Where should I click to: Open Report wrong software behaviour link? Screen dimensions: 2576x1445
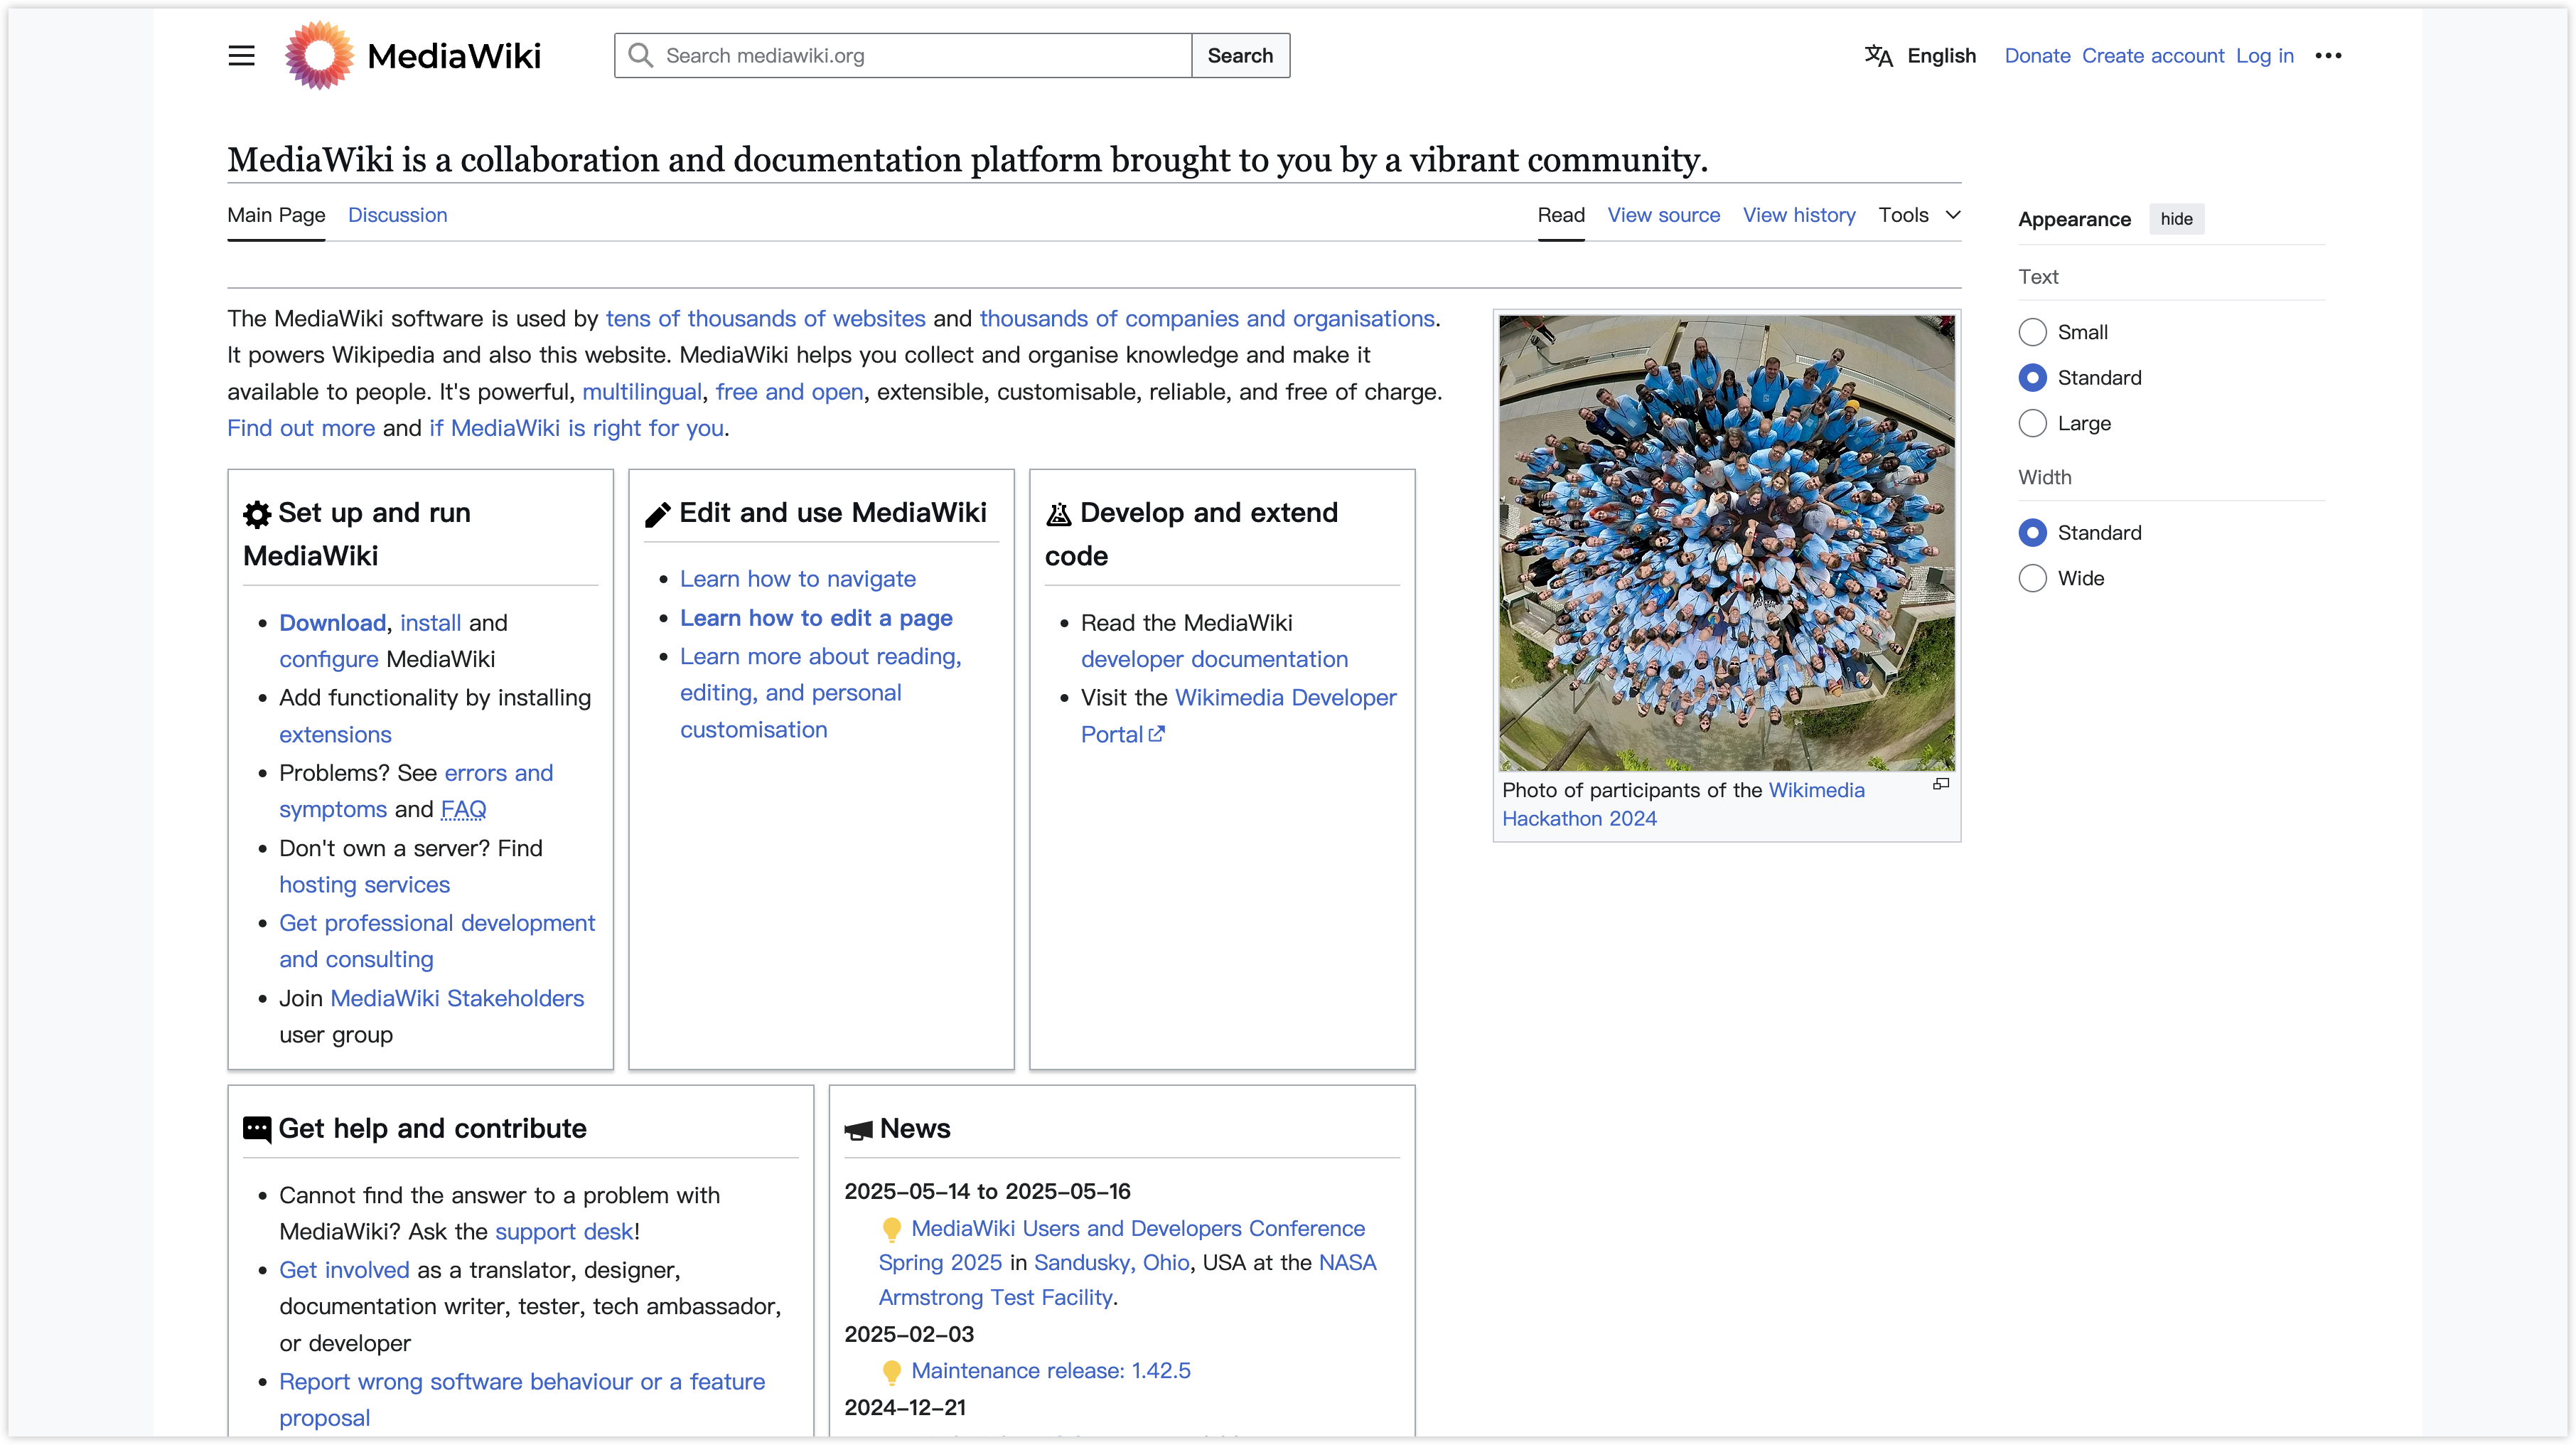(x=522, y=1400)
